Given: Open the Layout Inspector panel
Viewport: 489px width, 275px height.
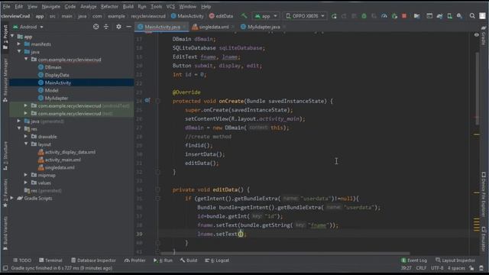Looking at the screenshot, I should point(455,260).
